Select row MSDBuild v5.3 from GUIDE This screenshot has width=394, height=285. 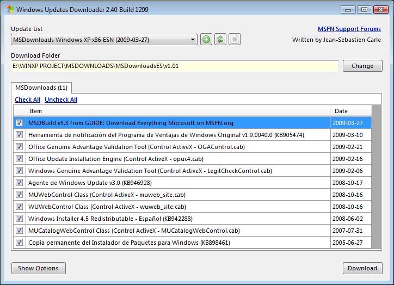[x=192, y=123]
